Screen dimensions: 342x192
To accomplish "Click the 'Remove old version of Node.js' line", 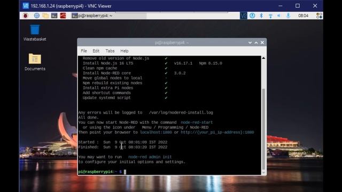I will tap(116, 58).
